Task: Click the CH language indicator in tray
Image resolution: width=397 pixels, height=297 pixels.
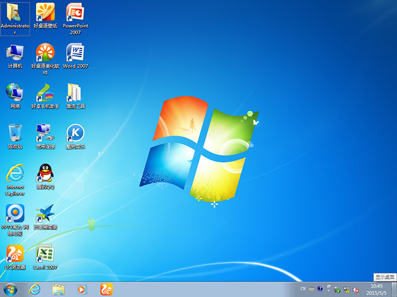Action: coord(303,289)
